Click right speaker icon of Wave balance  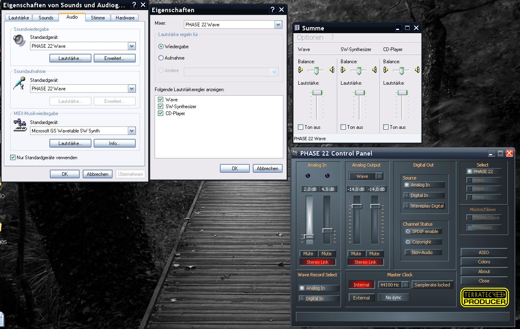tap(332, 70)
